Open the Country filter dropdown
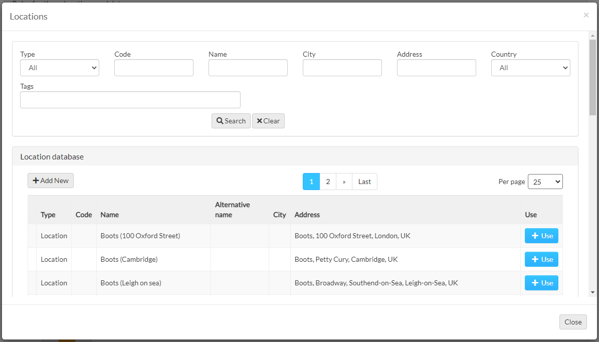 (x=531, y=68)
